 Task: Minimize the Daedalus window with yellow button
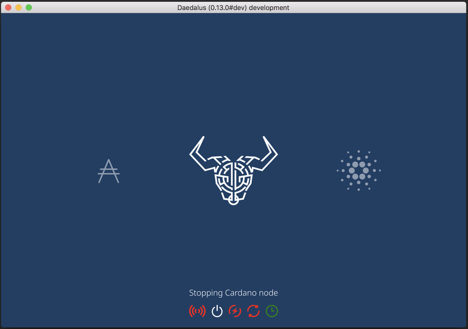tap(19, 7)
